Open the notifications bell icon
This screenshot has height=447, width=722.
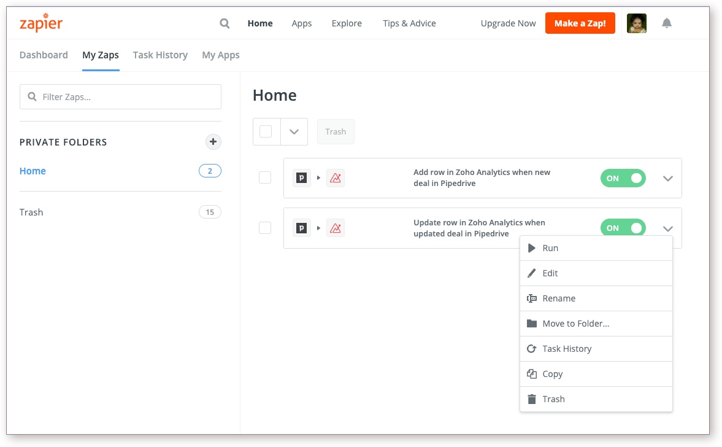click(x=667, y=23)
